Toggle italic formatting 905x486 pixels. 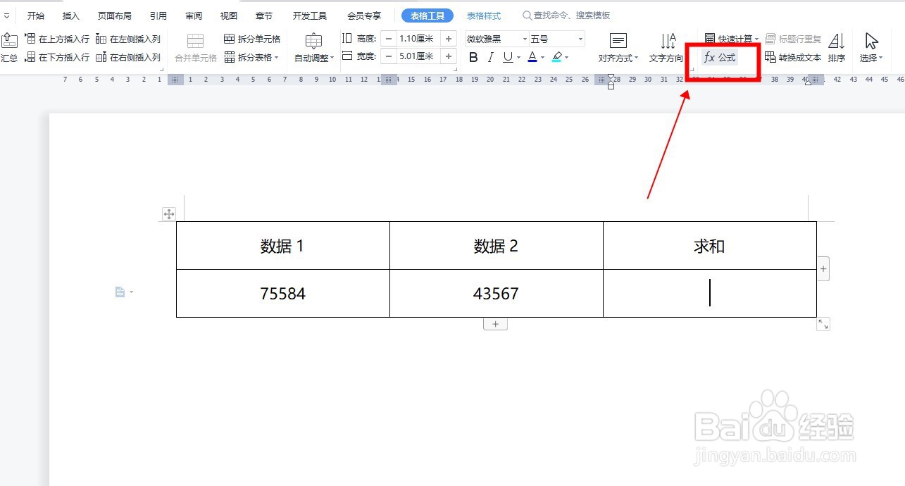[x=491, y=58]
